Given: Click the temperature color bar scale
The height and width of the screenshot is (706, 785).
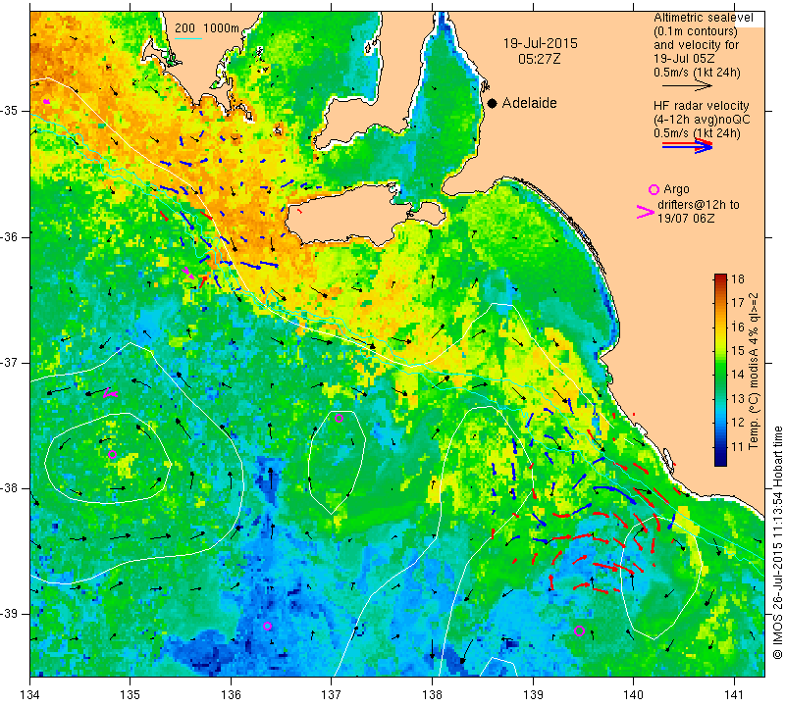Looking at the screenshot, I should 720,370.
